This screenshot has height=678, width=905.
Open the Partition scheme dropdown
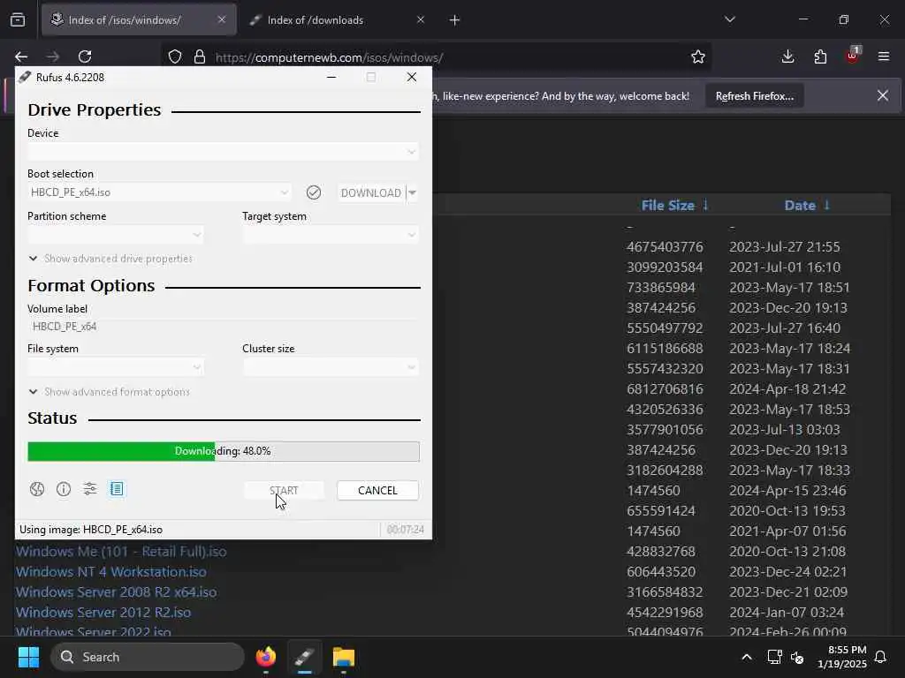(x=116, y=235)
